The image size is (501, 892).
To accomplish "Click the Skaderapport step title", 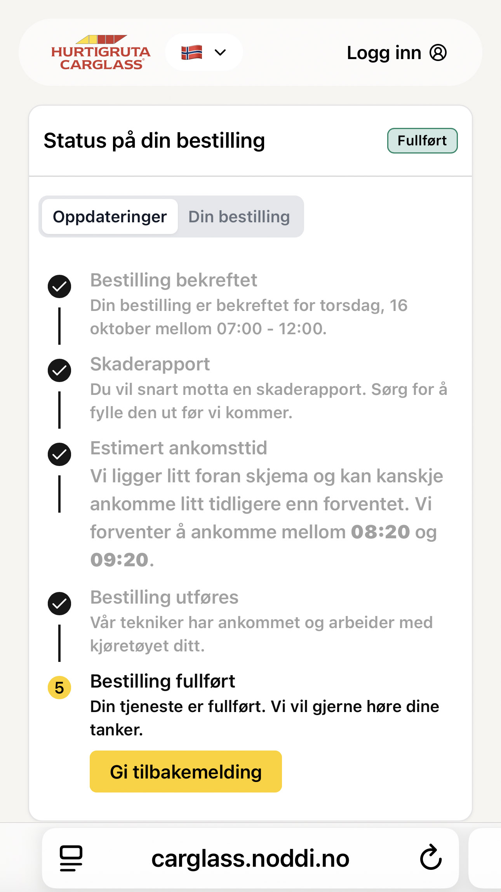I will [x=150, y=364].
